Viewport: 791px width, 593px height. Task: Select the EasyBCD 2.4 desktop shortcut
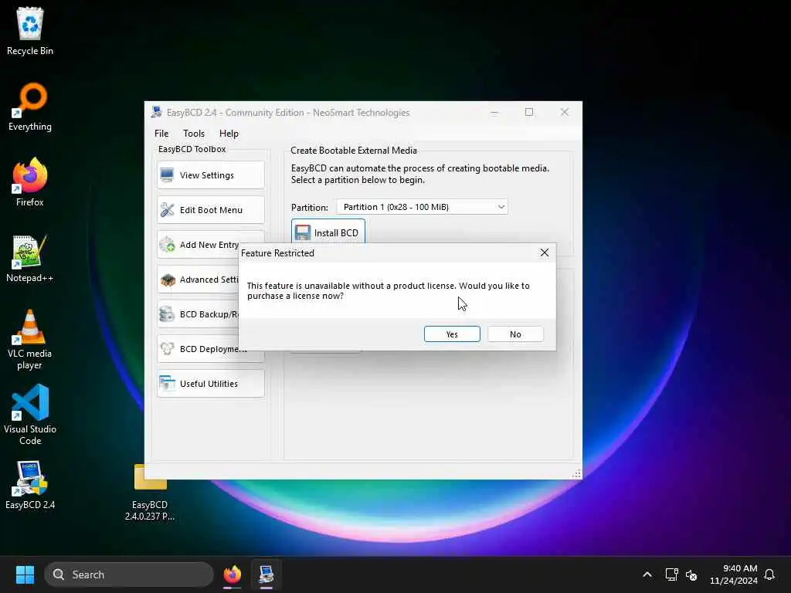click(x=30, y=485)
